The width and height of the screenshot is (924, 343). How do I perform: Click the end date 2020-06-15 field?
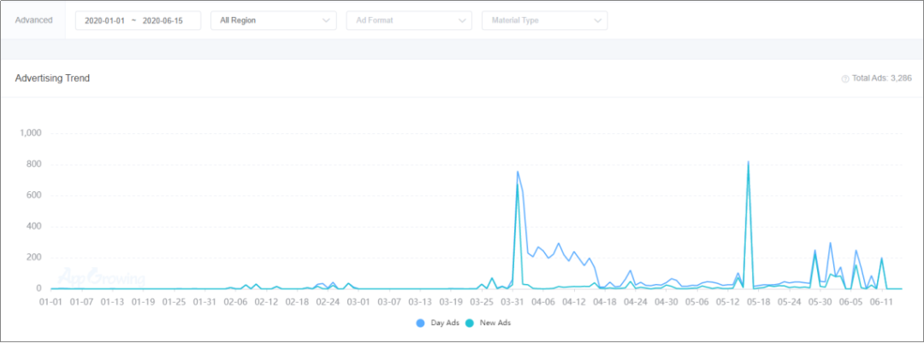(163, 20)
